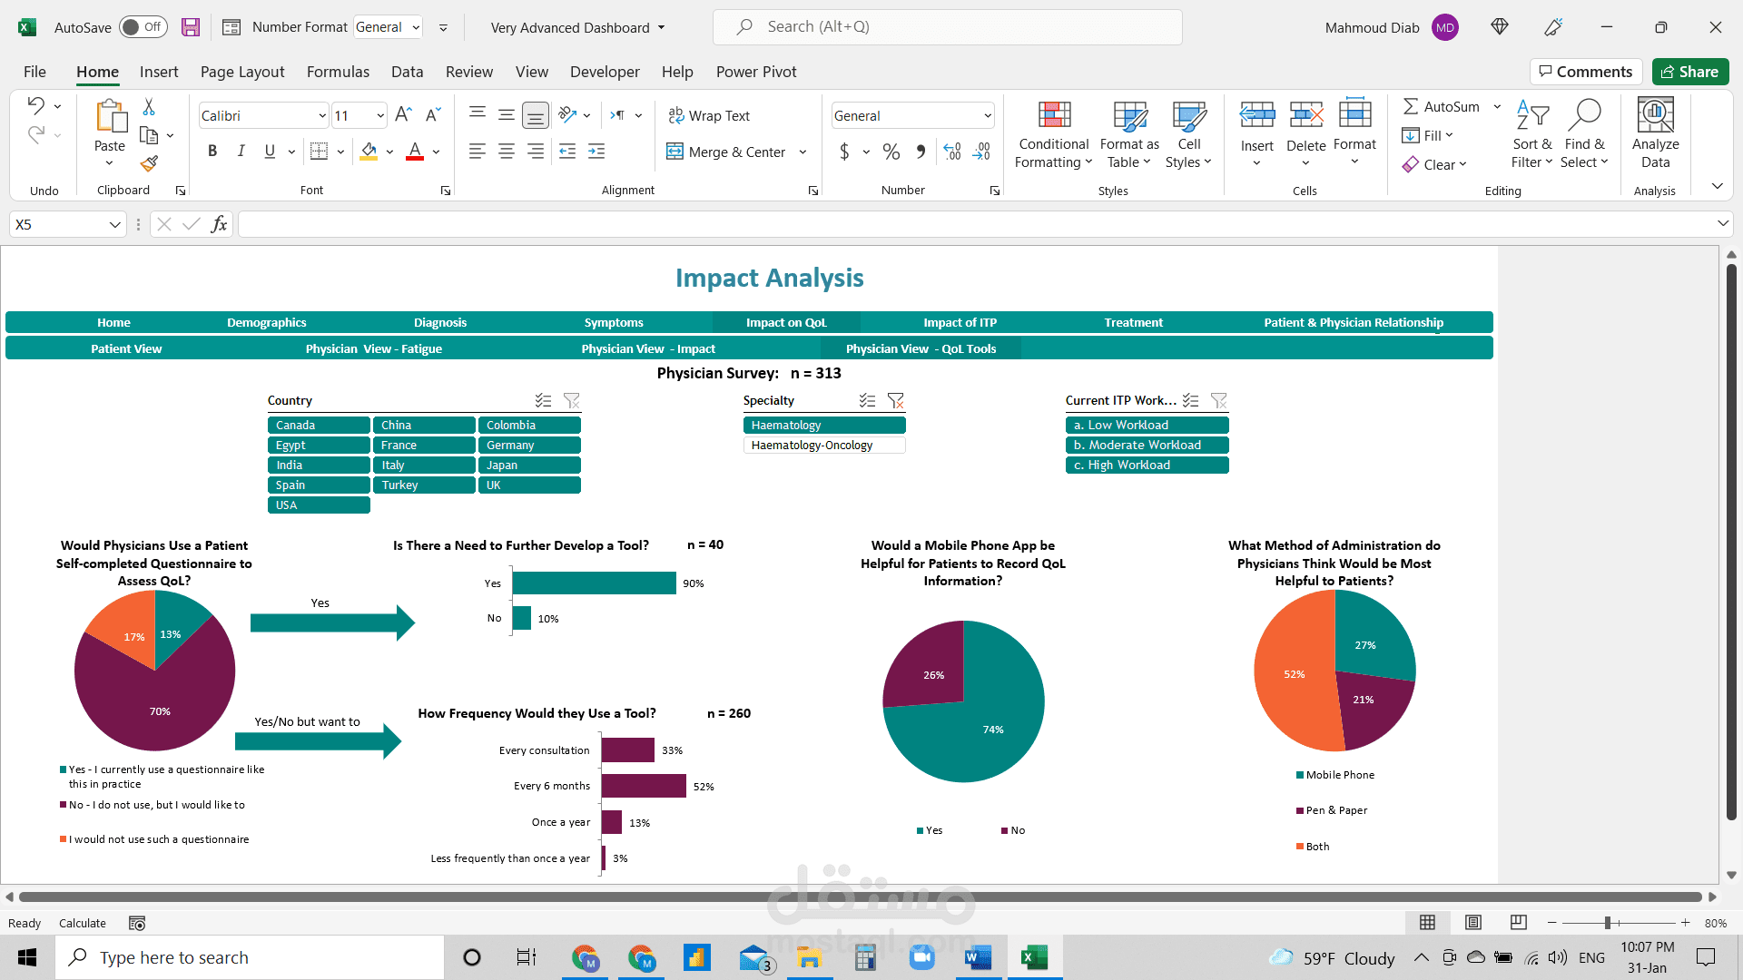The height and width of the screenshot is (980, 1743).
Task: Click the Format Painter brush icon
Action: [149, 164]
